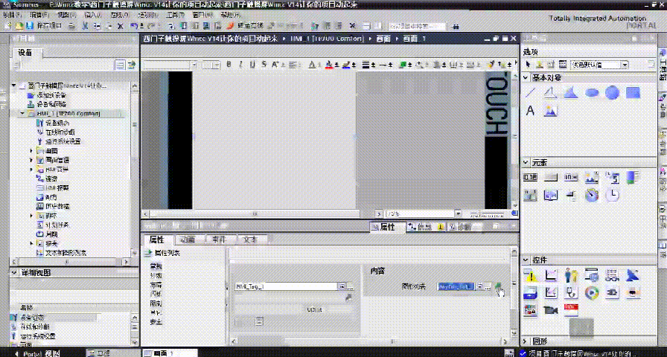Pick the Graphic I/O field element icon

click(x=592, y=177)
